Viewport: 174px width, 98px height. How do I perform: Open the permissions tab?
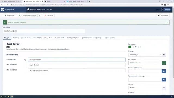point(110,38)
